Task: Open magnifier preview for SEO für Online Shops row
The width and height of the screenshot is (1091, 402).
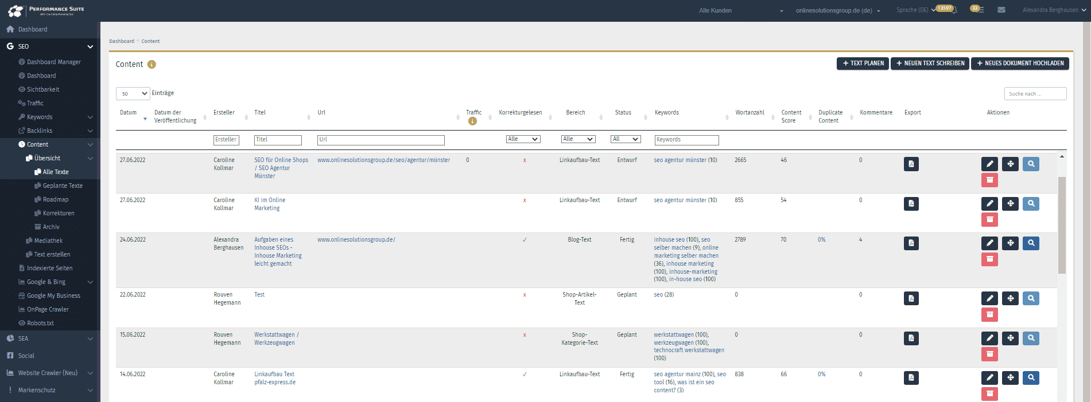Action: 1031,164
